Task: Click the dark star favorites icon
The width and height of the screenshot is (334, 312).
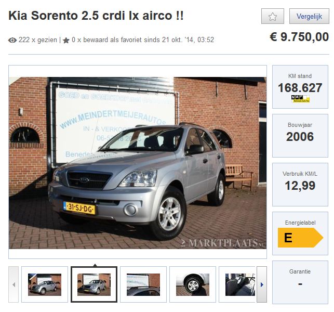Action: (x=66, y=41)
